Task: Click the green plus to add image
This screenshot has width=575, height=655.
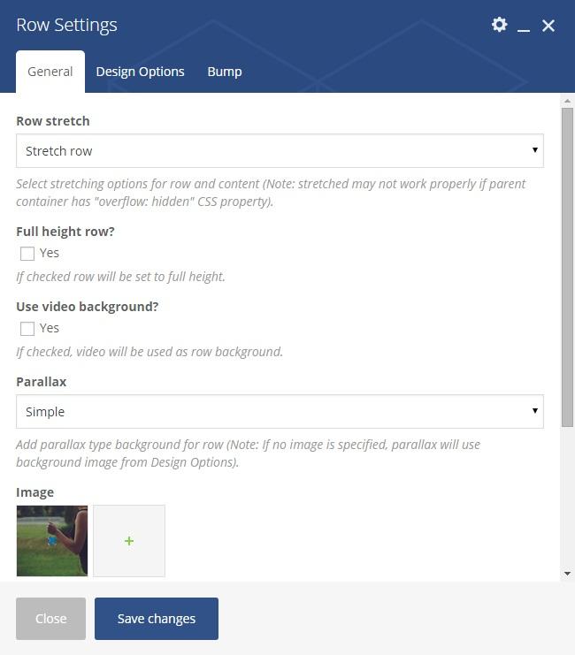Action: 129,541
